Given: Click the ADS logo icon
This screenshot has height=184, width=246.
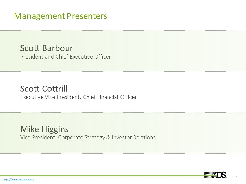Looking at the screenshot, I should point(215,175).
